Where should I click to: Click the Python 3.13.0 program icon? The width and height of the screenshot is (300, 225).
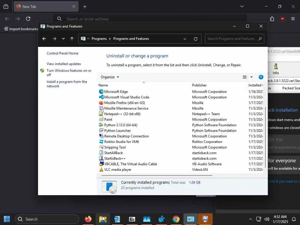pyautogui.click(x=101, y=125)
